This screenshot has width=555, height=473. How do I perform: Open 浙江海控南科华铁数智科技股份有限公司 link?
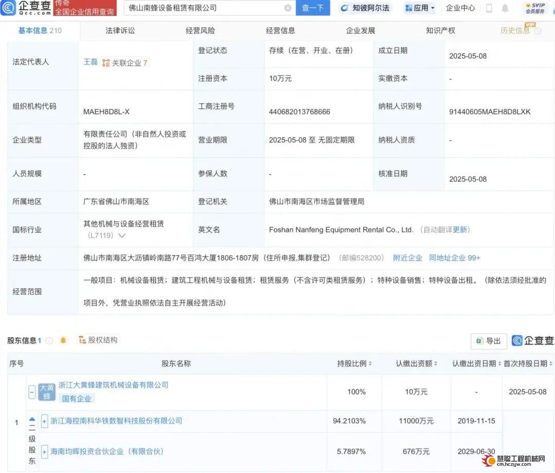click(116, 421)
